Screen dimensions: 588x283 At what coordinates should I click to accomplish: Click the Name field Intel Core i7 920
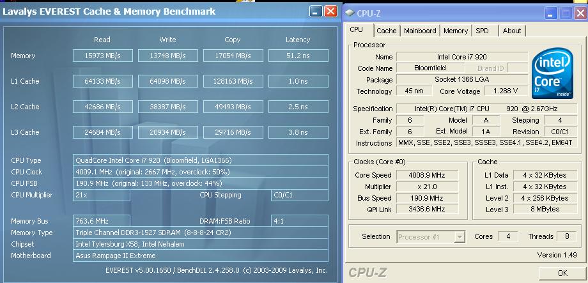coord(462,57)
